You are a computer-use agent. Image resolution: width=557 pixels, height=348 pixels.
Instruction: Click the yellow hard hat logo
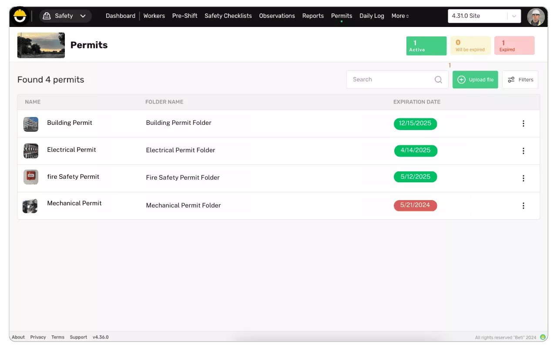[20, 16]
